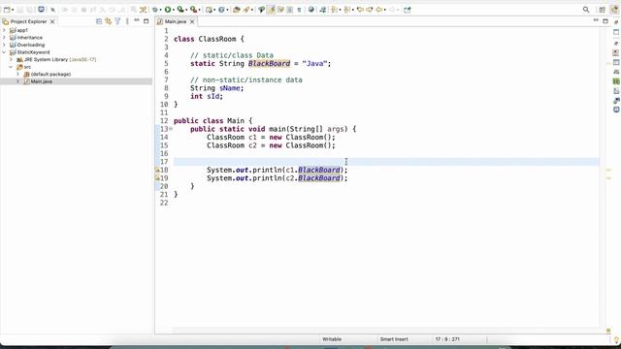Open the green Coverage view icon in right trim
621x349 pixels.
point(616,81)
